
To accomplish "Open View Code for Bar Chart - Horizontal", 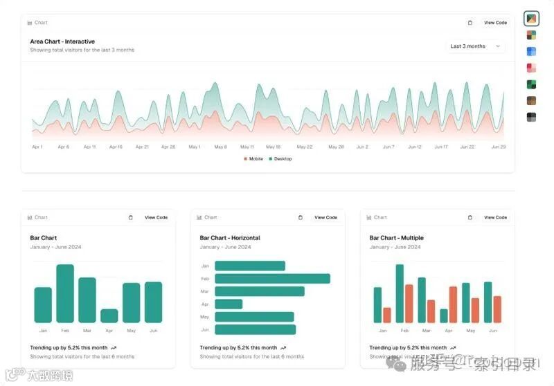I will click(x=325, y=217).
